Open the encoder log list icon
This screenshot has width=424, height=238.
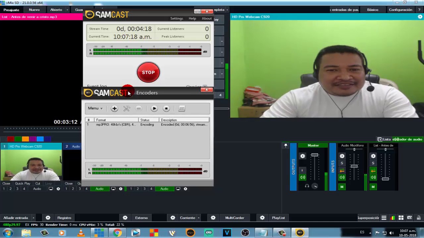182,108
